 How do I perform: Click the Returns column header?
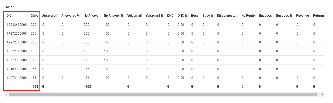(x=319, y=16)
